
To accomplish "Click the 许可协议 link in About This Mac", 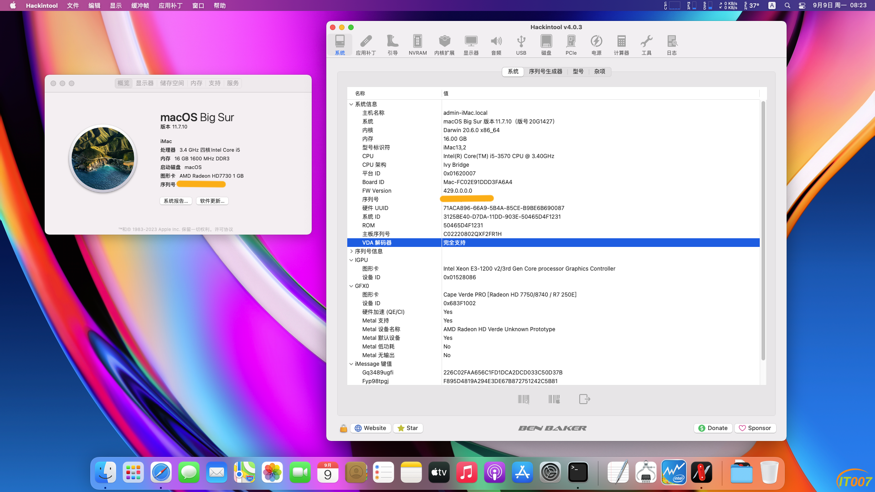I will point(224,230).
